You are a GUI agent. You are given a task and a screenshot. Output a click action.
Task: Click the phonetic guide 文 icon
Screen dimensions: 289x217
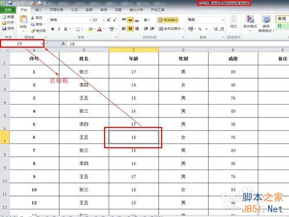pos(112,29)
